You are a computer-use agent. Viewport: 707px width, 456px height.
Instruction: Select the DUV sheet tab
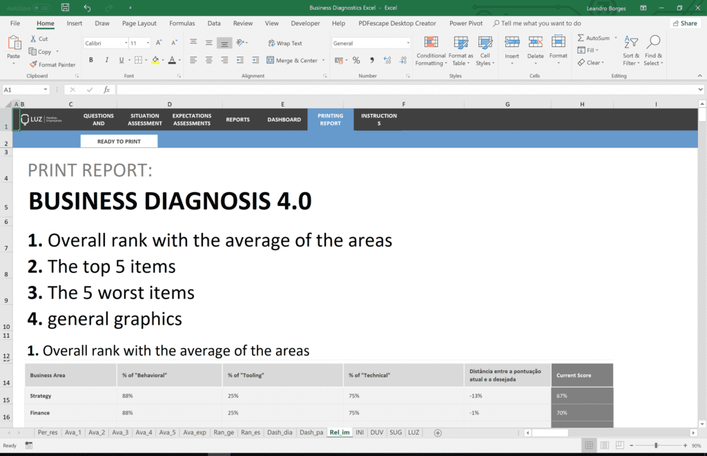377,432
